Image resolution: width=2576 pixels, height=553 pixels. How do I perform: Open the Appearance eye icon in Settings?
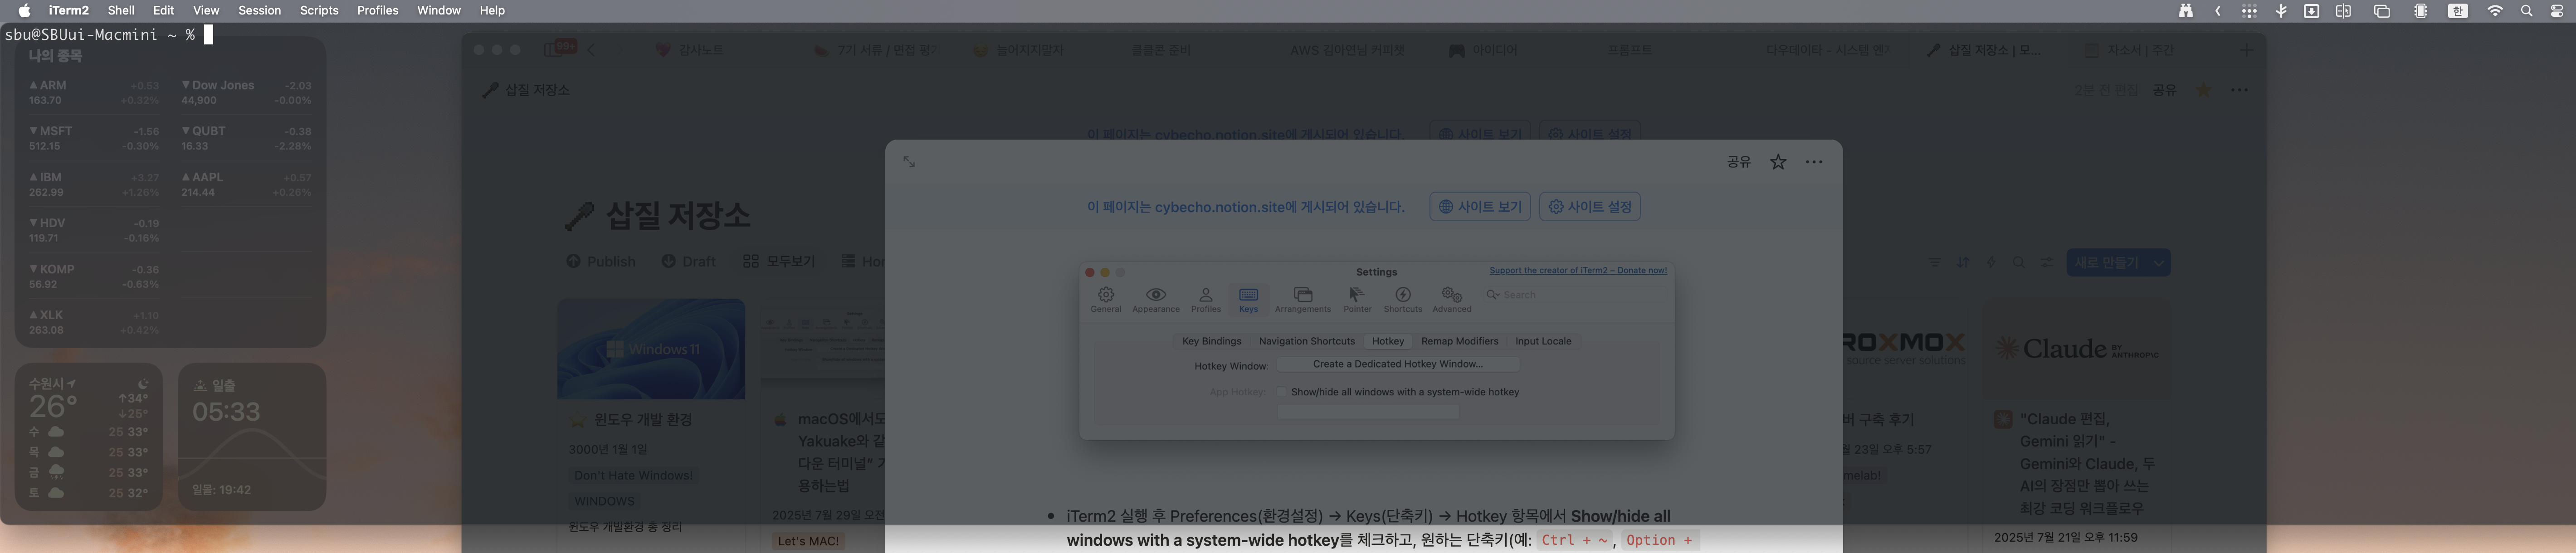coord(1156,299)
